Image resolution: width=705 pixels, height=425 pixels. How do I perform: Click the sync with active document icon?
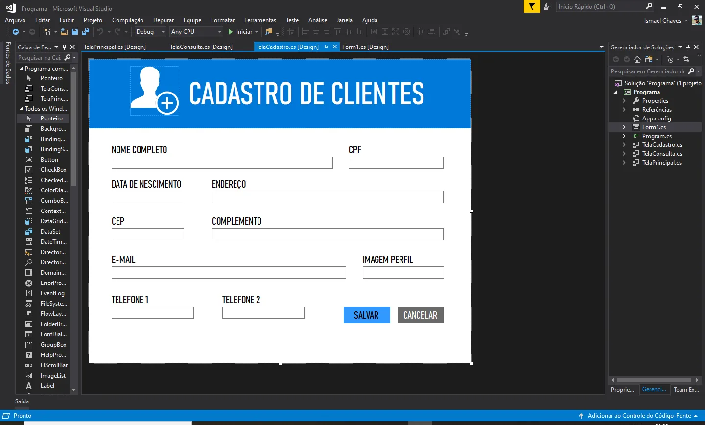pyautogui.click(x=686, y=59)
